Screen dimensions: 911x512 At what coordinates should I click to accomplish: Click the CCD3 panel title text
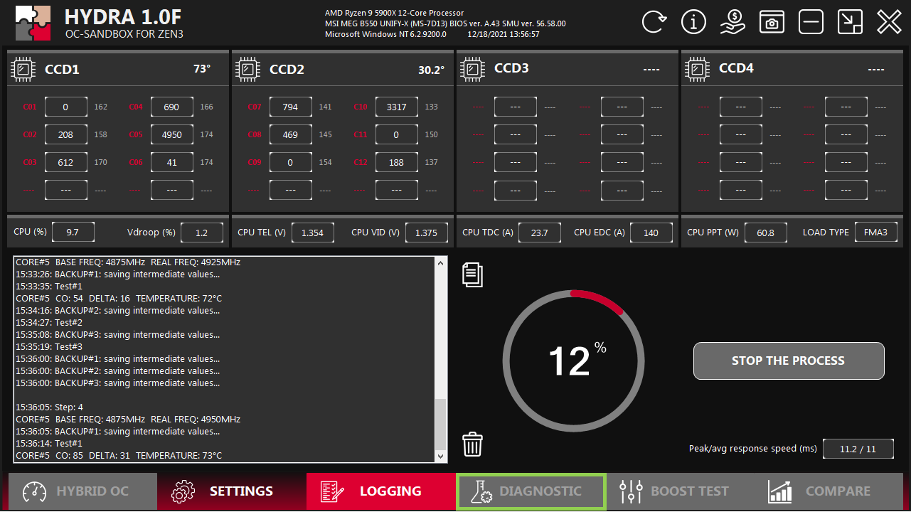[511, 68]
